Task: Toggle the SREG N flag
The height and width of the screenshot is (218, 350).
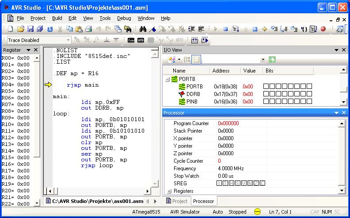Action: click(250, 184)
